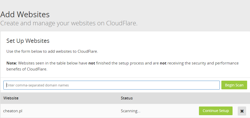Focus the comma-separated domain names field
The height and width of the screenshot is (118, 250).
click(111, 85)
